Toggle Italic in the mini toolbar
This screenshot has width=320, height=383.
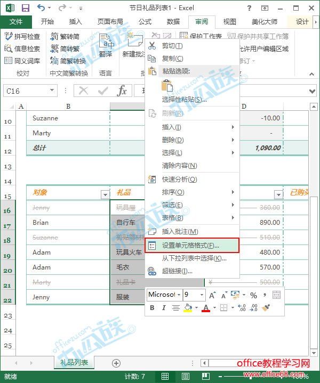click(164, 308)
